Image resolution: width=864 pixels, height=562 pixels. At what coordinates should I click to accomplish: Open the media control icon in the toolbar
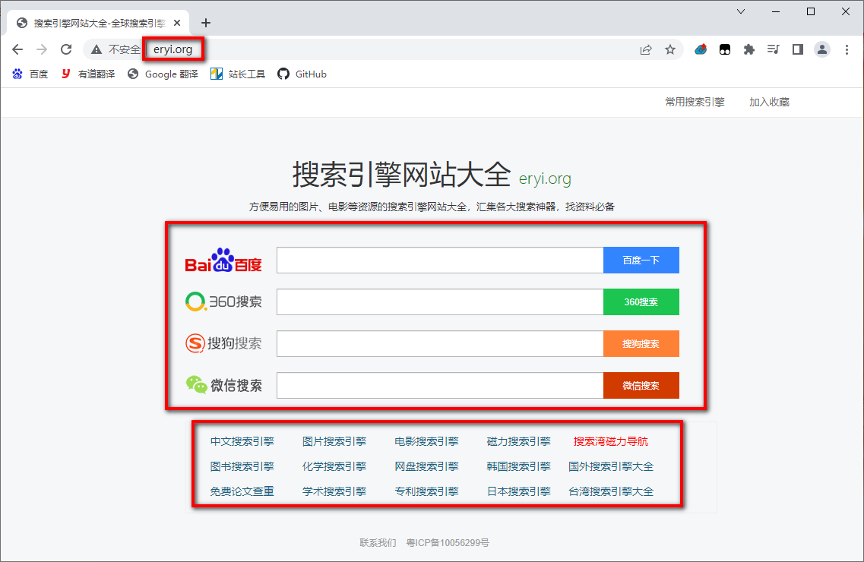tap(773, 49)
